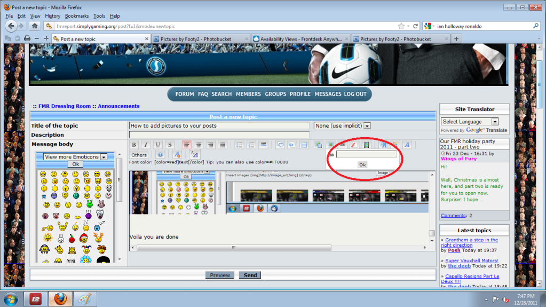This screenshot has width=546, height=307.
Task: Insert a horizontal rule line
Action: pyautogui.click(x=263, y=145)
